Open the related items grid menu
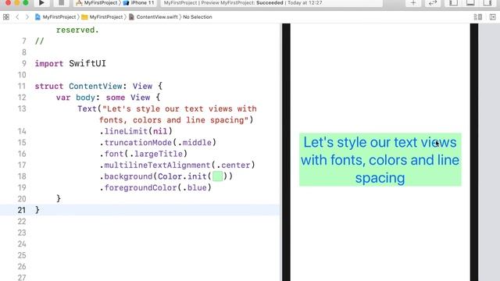The width and height of the screenshot is (500, 281). point(6,17)
